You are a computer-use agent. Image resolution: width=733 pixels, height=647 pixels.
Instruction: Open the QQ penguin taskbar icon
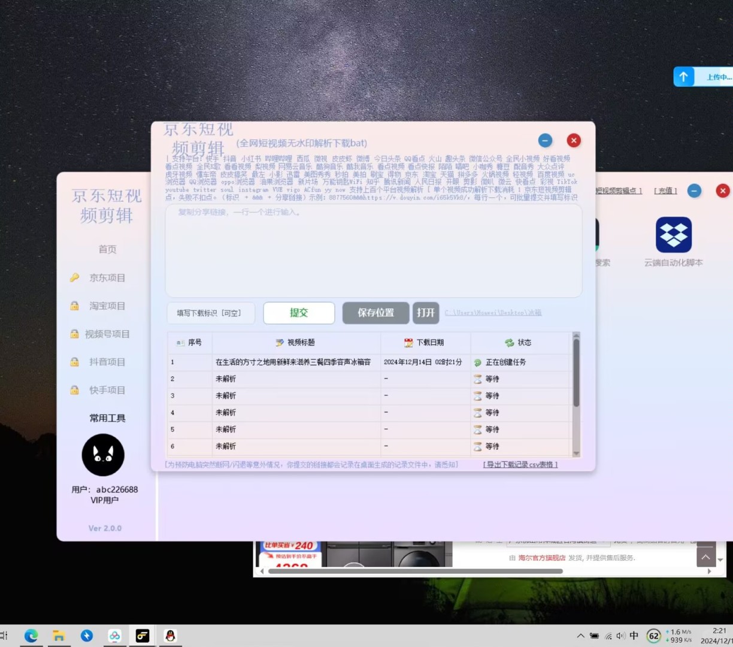pyautogui.click(x=170, y=636)
